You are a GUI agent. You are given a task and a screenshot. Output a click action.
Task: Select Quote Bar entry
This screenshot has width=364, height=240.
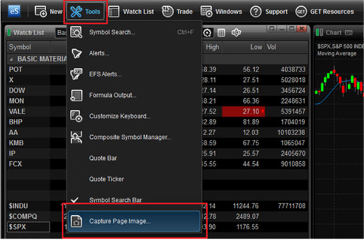click(134, 158)
